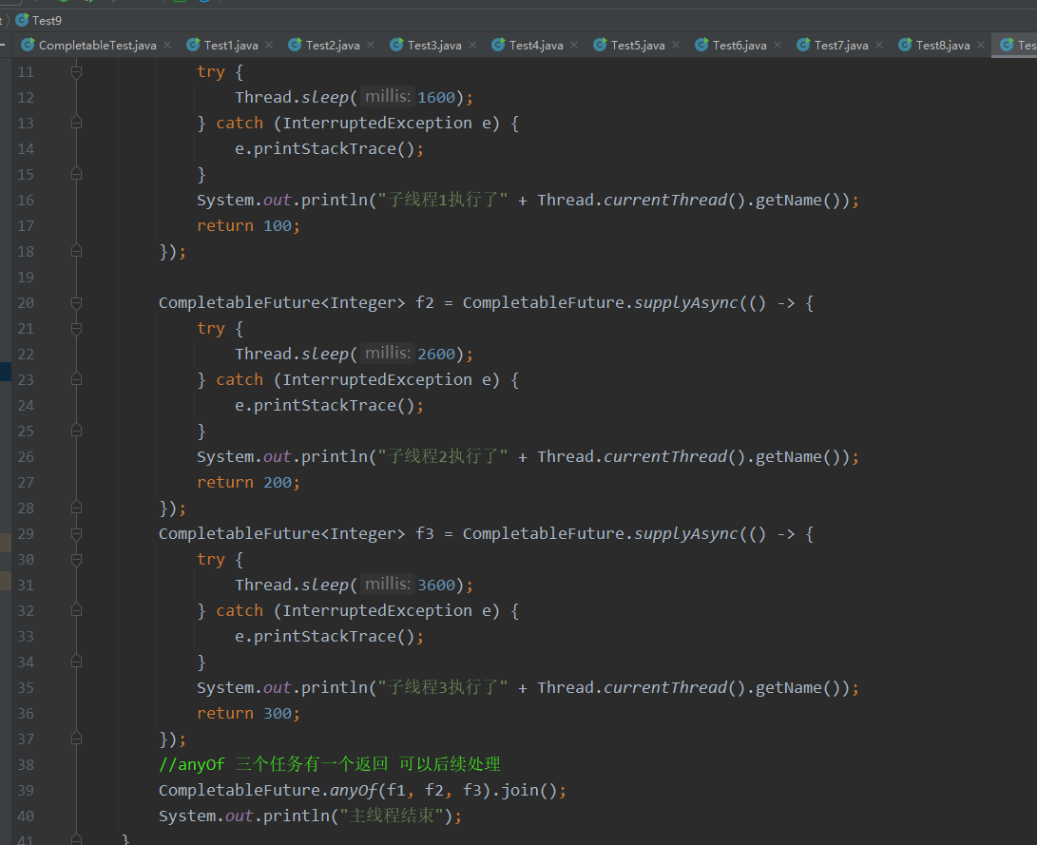Collapse fold marker ending at line 15
Viewport: 1037px width, 845px height.
click(x=77, y=175)
